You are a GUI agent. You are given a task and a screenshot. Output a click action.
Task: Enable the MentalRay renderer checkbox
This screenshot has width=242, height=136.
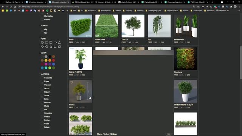42,16
